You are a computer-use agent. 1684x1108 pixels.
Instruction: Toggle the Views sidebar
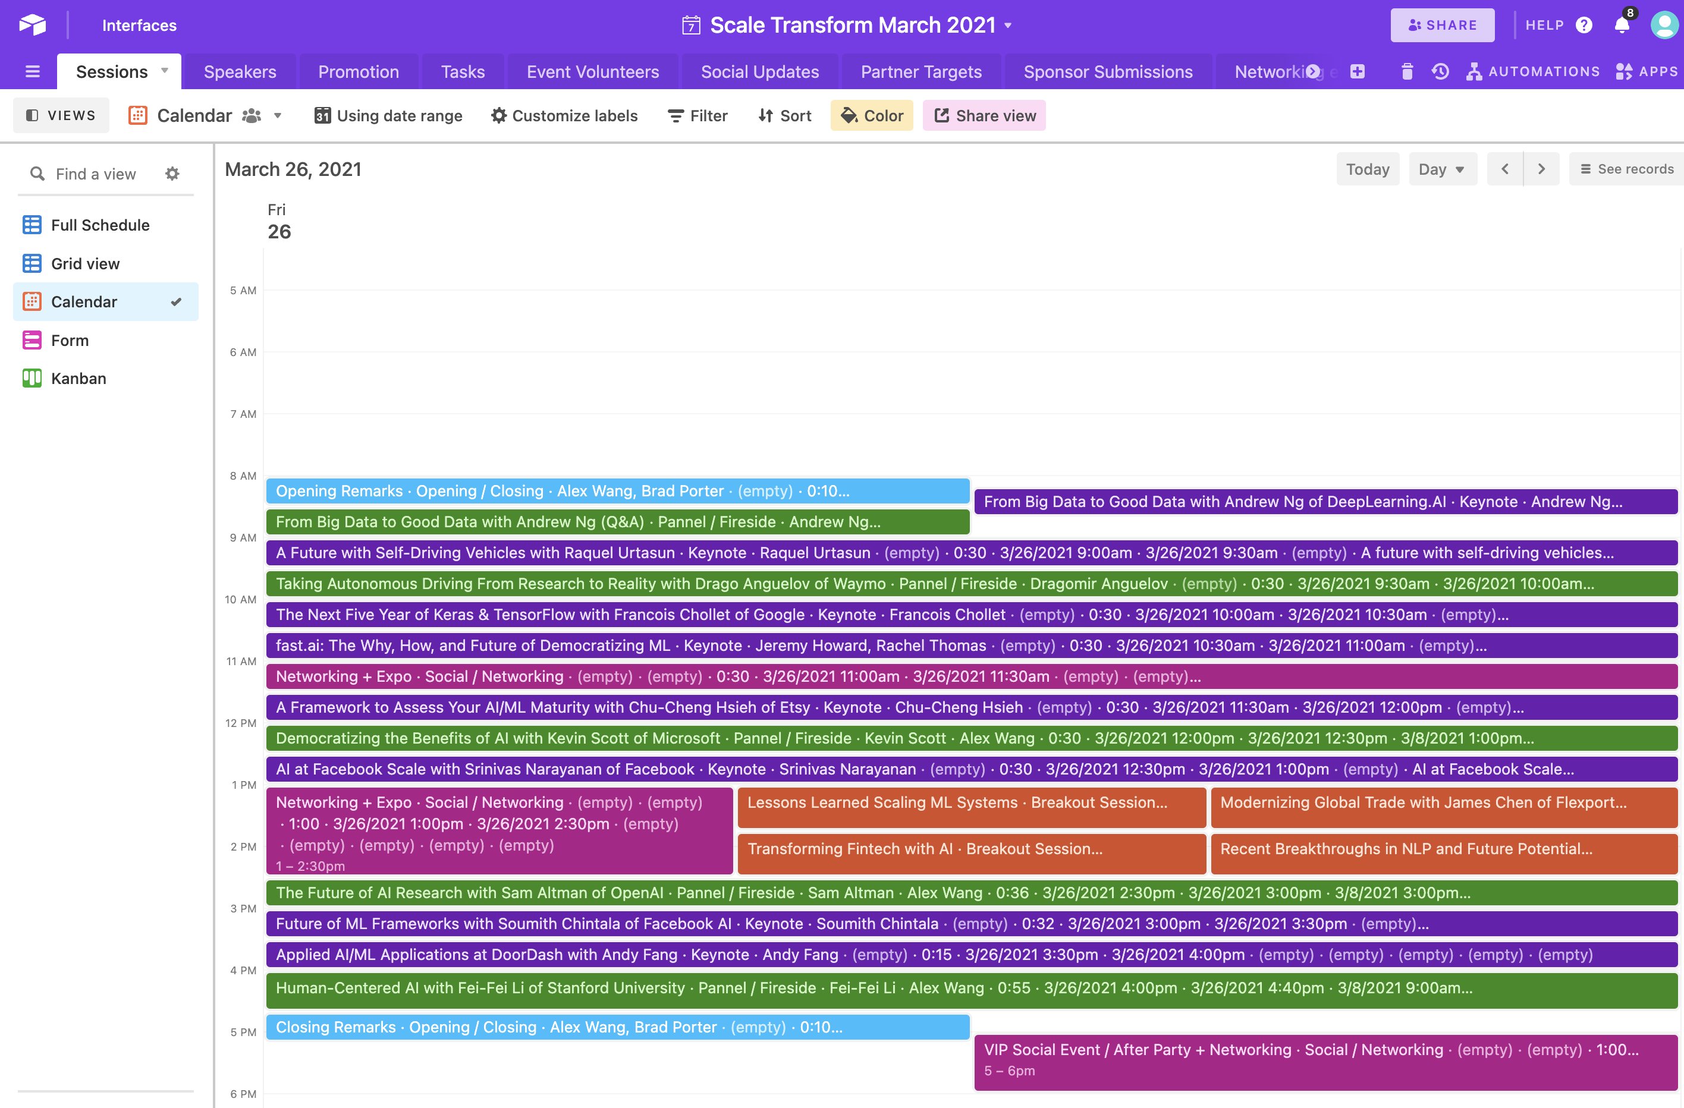coord(61,115)
